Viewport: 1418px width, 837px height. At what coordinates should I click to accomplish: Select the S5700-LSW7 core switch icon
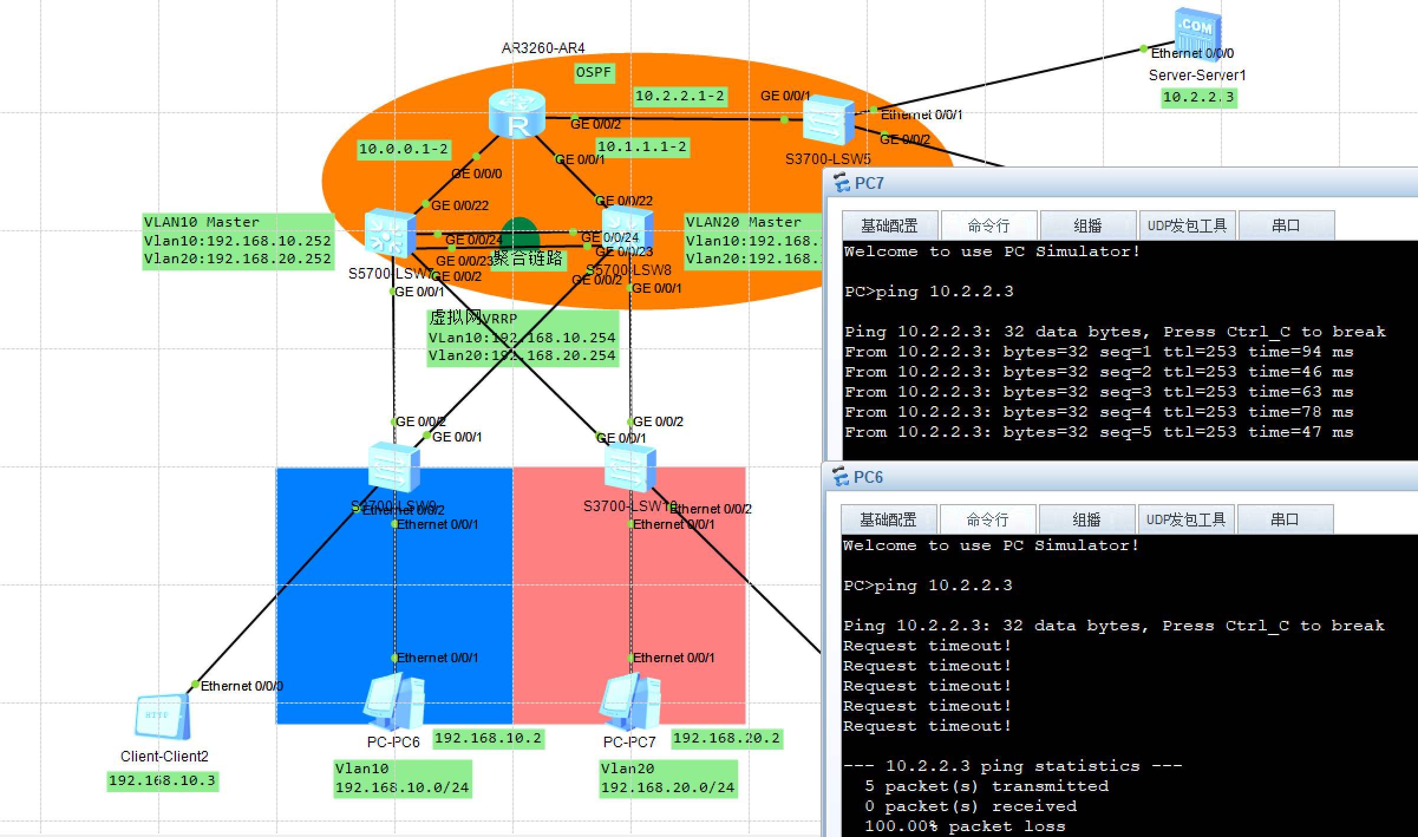pos(390,234)
